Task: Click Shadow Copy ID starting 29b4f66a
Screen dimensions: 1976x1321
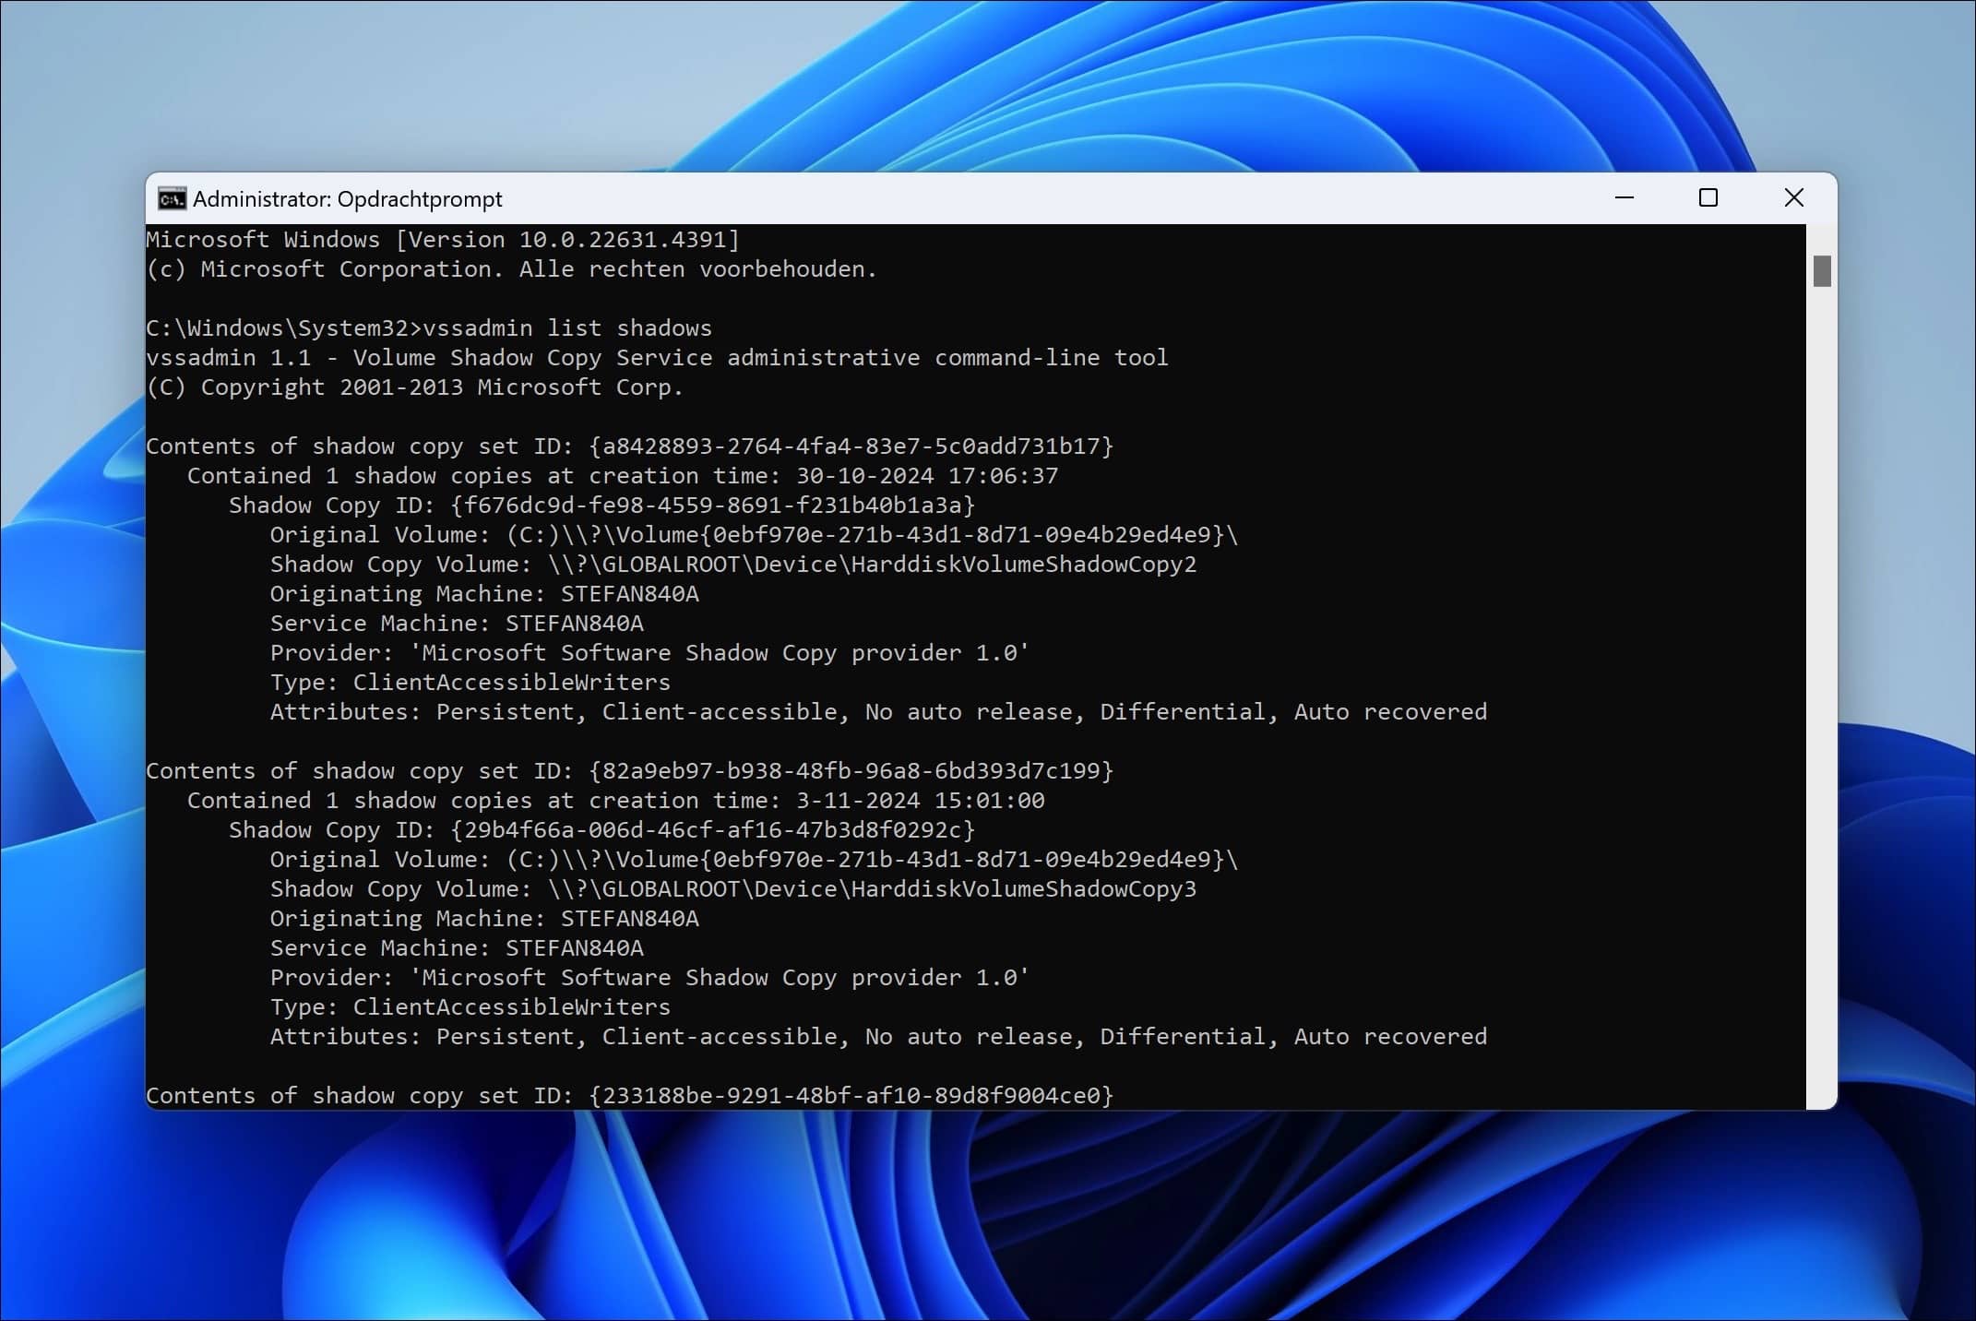Action: click(x=712, y=830)
